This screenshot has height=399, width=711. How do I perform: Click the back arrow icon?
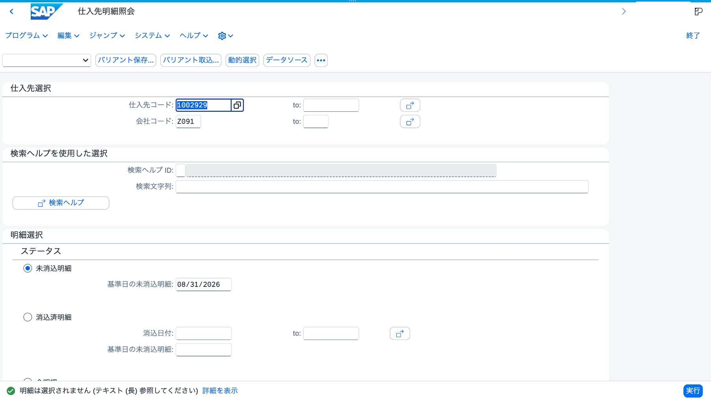click(12, 11)
